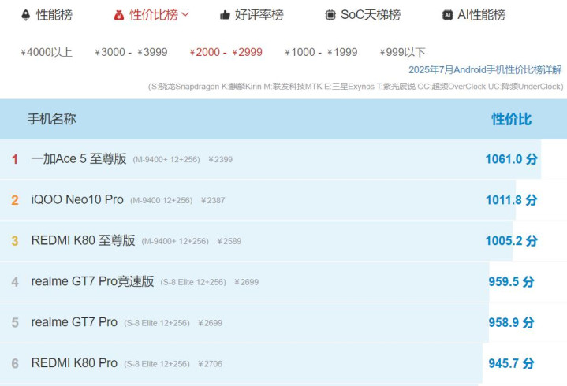Select the REDMI K80 至尊版 entry
This screenshot has height=386, width=567.
[x=83, y=240]
